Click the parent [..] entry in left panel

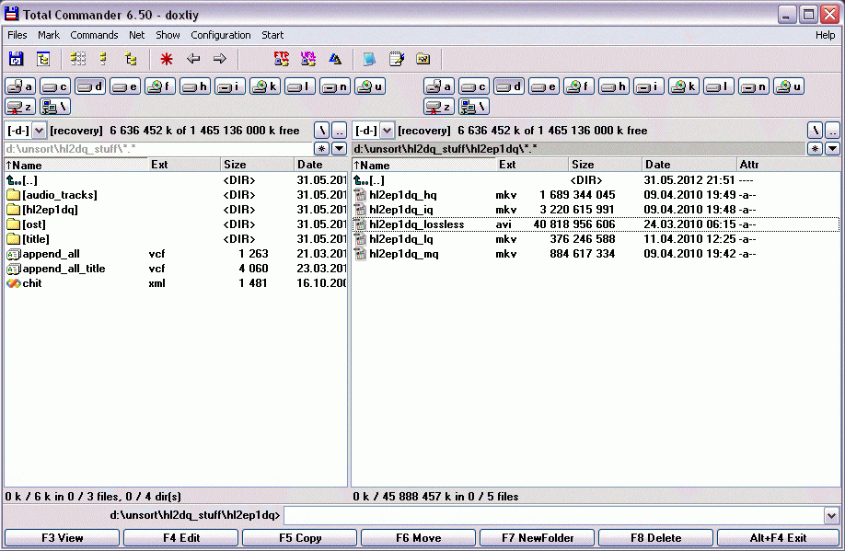175,180
